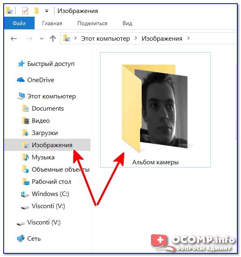Go up one folder level arrow
This screenshot has height=257, width=241.
[53, 39]
